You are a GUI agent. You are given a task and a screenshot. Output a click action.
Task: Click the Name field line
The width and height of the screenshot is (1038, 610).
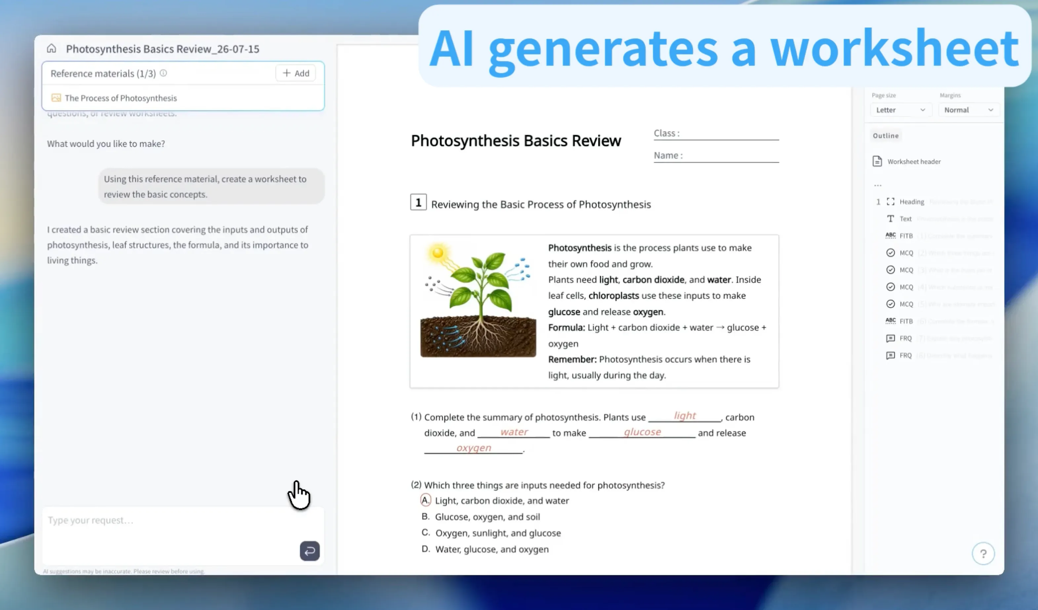(x=716, y=156)
